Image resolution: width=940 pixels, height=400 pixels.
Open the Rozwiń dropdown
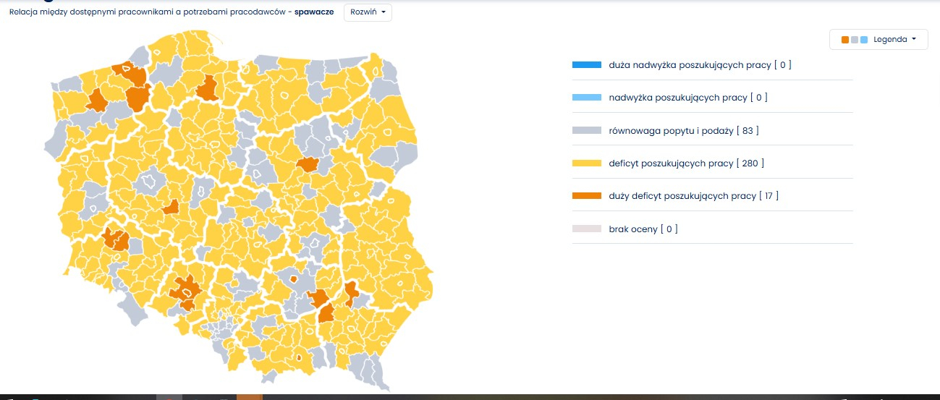(368, 12)
